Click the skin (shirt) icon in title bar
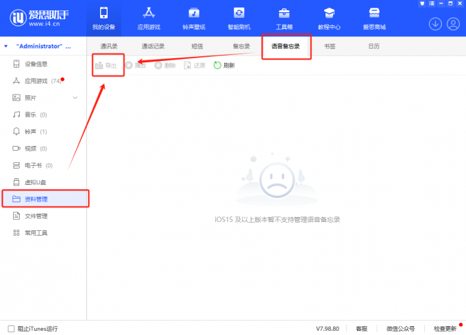 pos(422,3)
